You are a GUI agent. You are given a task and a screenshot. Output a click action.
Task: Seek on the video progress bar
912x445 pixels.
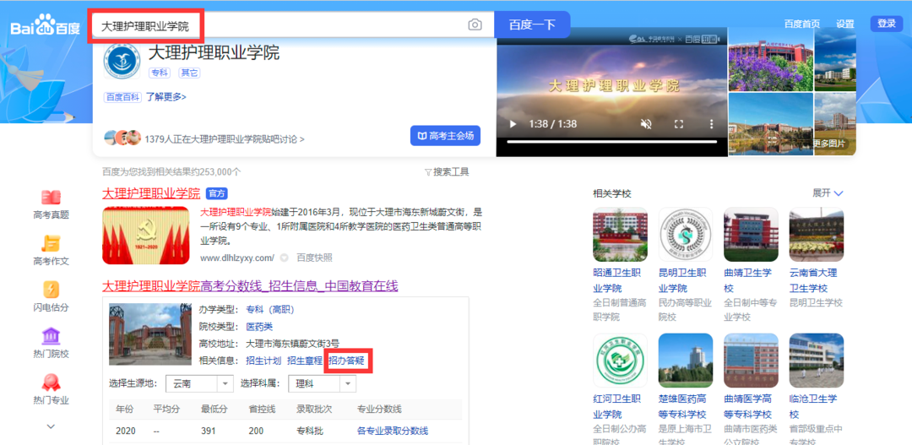click(x=612, y=141)
